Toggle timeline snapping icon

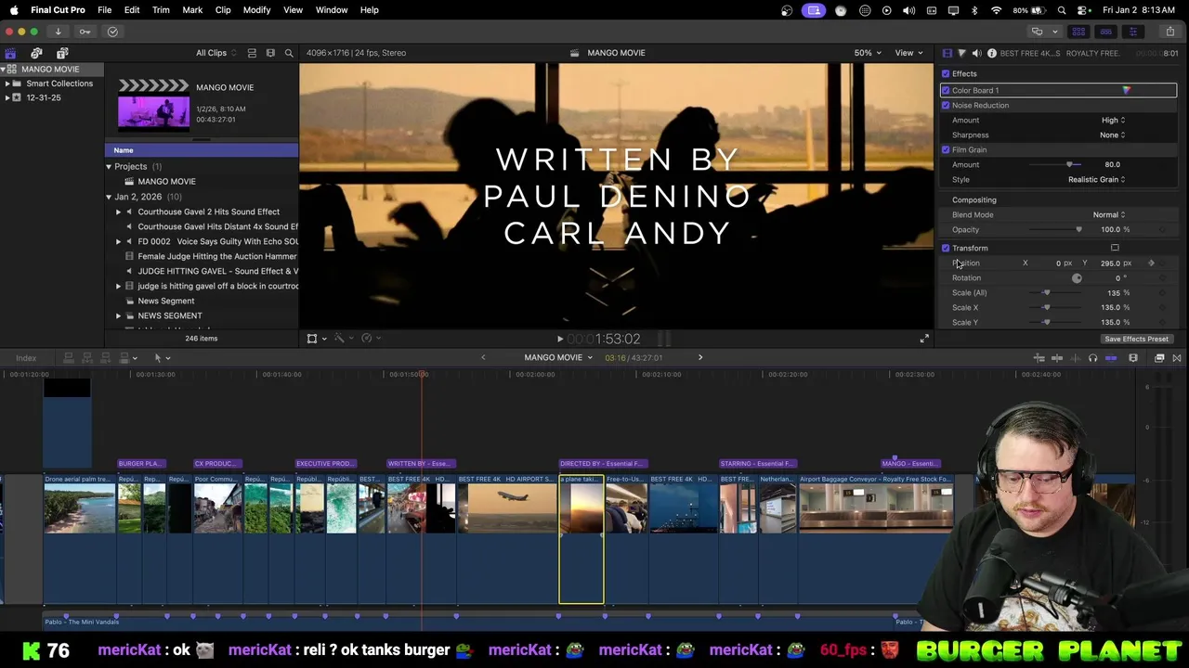tap(1111, 358)
